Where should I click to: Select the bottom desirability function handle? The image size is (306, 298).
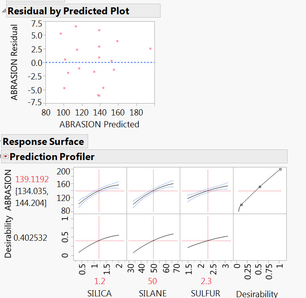[x=241, y=205]
